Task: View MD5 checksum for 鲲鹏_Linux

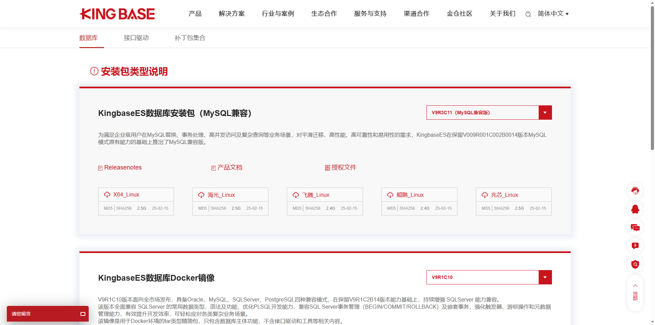Action: click(391, 208)
